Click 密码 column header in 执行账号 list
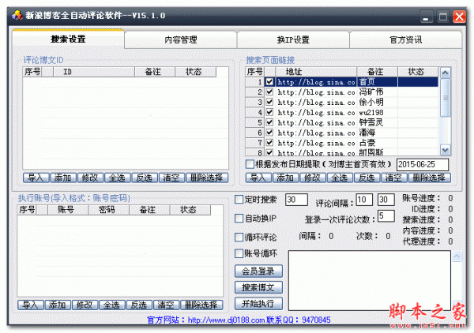The image size is (474, 333). click(x=108, y=210)
